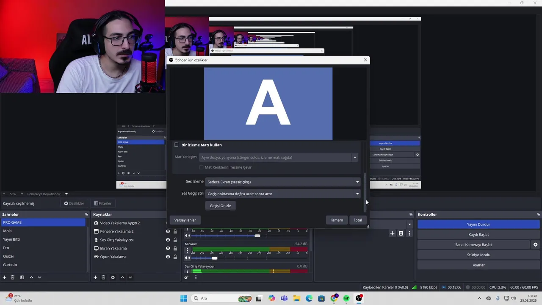This screenshot has width=542, height=305.
Task: Zoom in preview with plus icon
Action: pos(22,194)
